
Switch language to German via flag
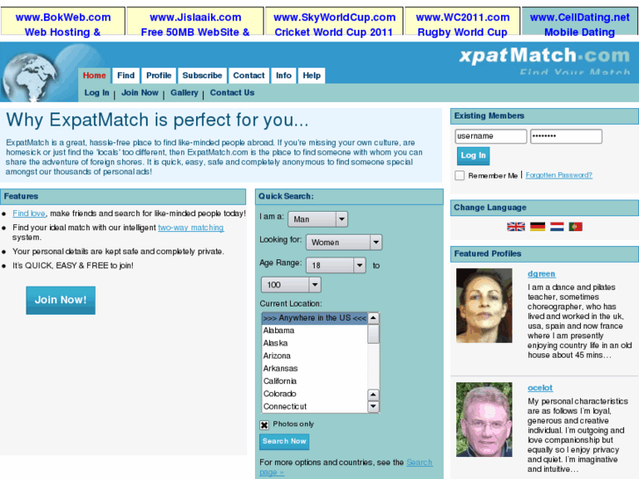(538, 227)
